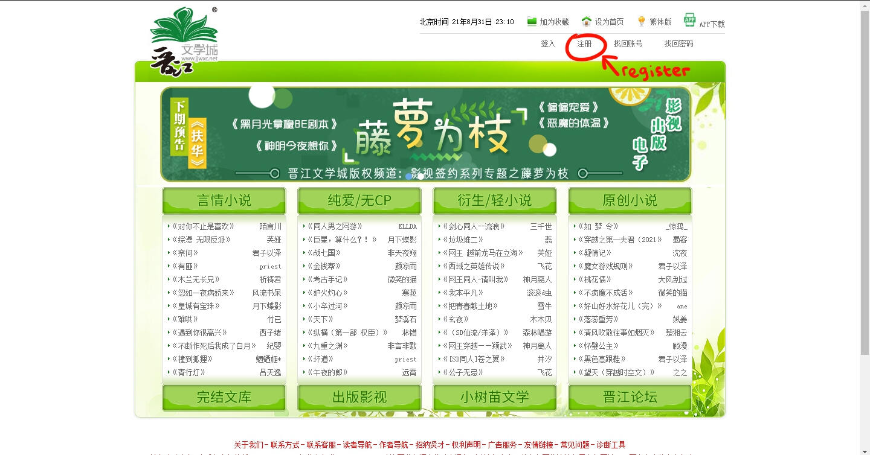Select the blue carousel dot on the banner
Screen dimensions: 870x455
click(409, 176)
